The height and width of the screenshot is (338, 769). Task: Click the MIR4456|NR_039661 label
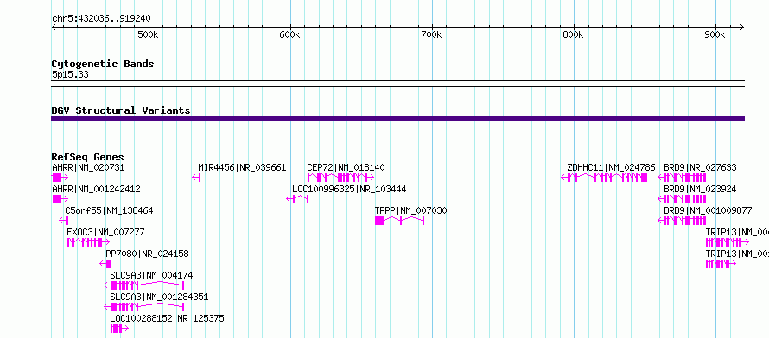[x=242, y=168]
